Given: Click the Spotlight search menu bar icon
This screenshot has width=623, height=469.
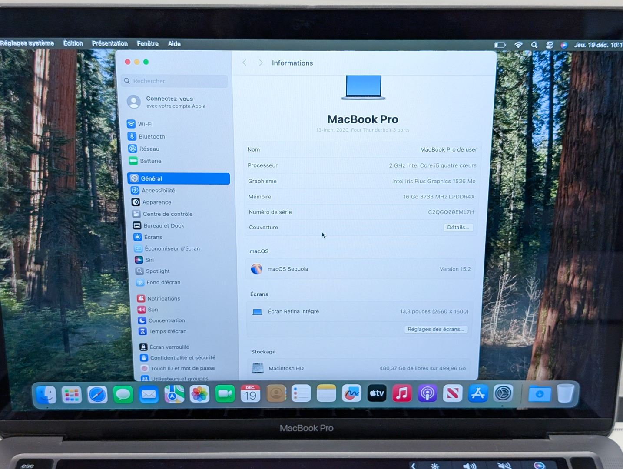Looking at the screenshot, I should pyautogui.click(x=534, y=45).
